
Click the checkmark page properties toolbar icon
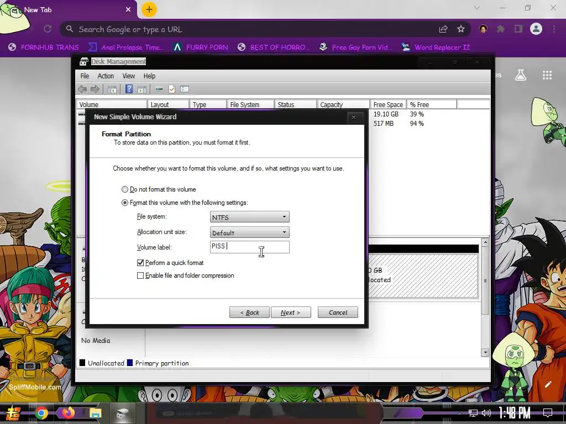(x=172, y=89)
